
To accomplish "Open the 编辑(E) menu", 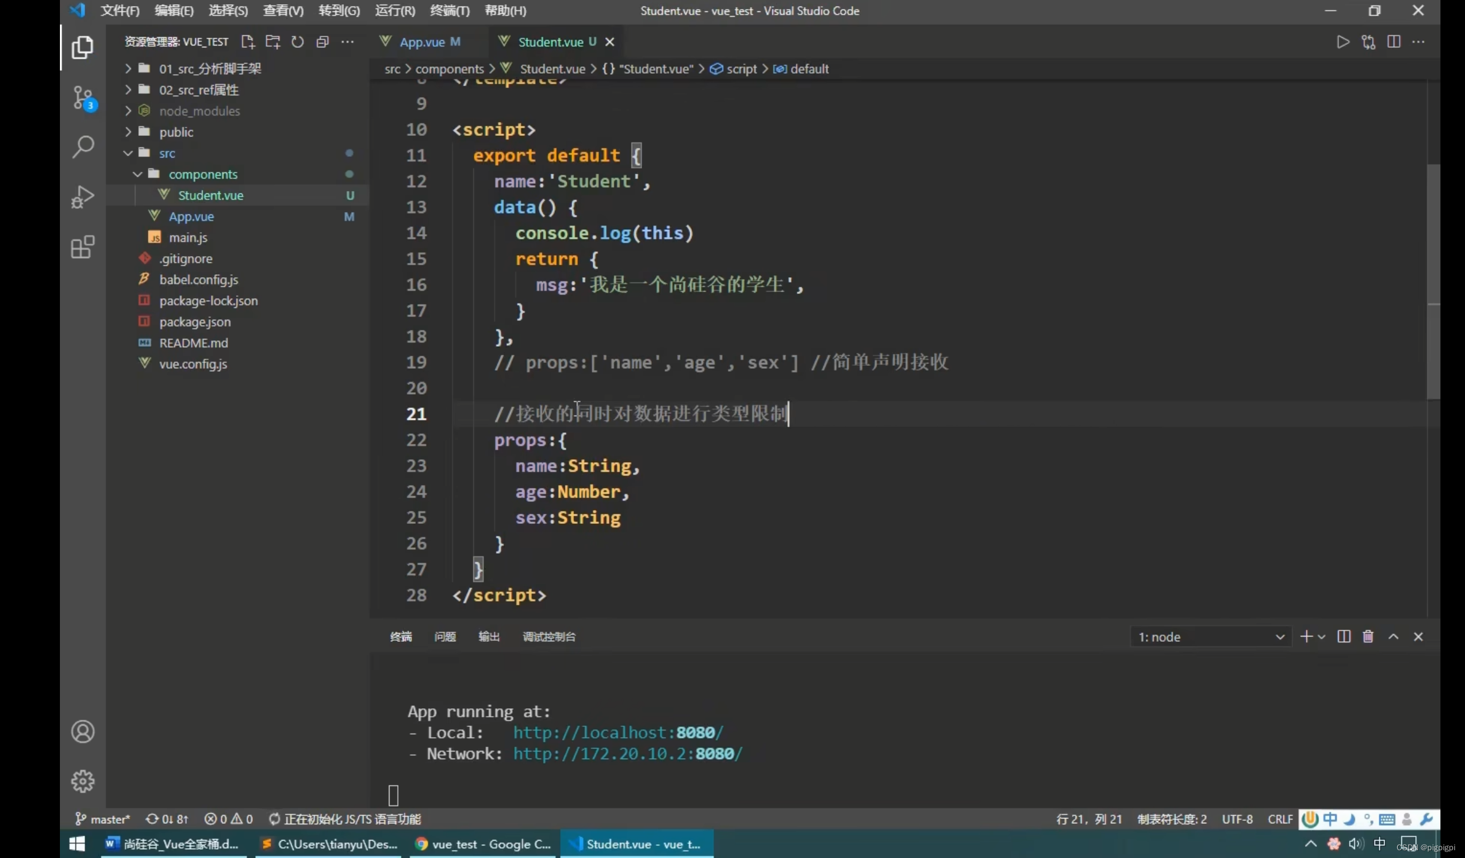I will click(174, 11).
